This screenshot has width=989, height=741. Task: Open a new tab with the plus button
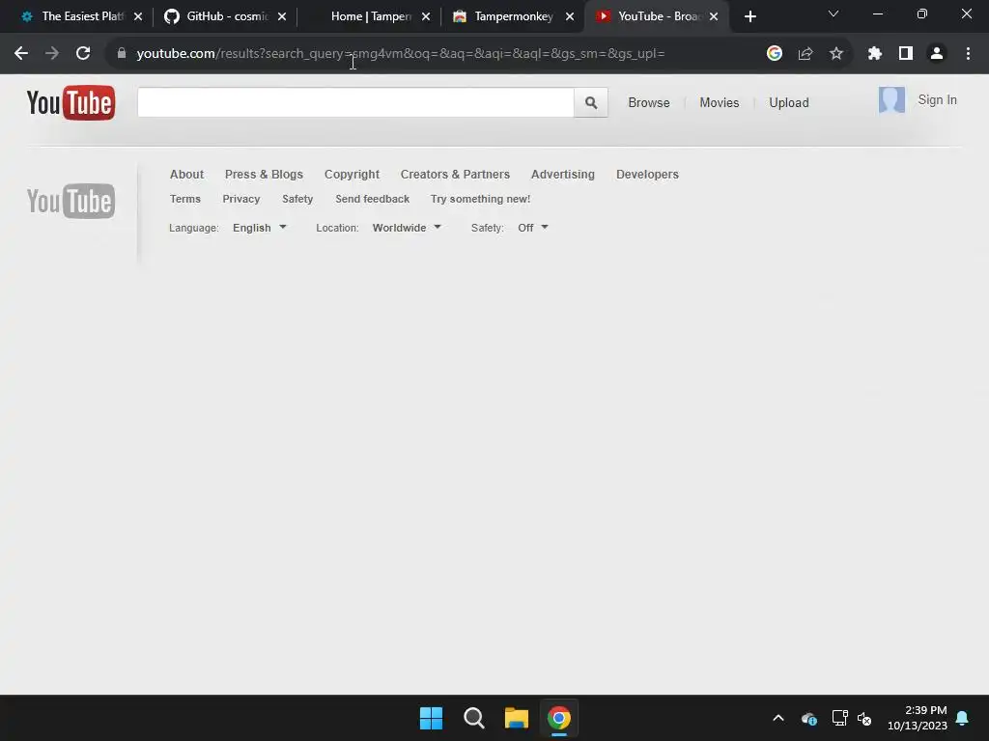coord(749,16)
